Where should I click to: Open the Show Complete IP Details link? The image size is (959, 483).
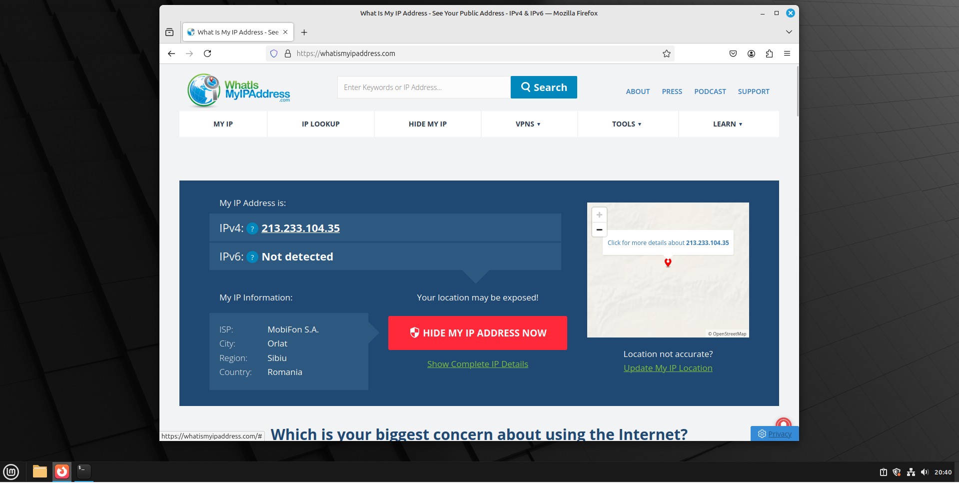click(x=477, y=364)
